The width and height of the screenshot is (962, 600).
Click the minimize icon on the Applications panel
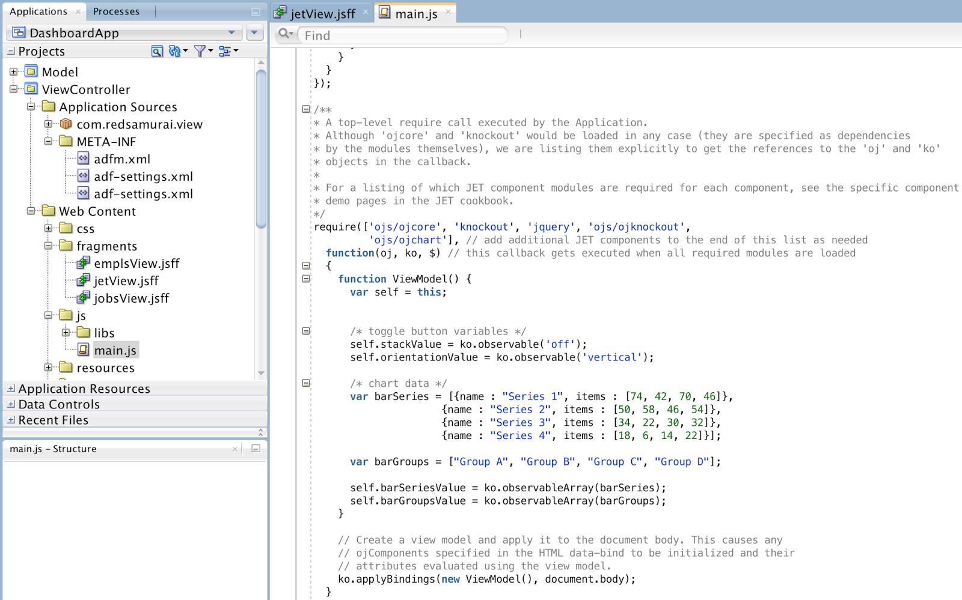[x=255, y=11]
